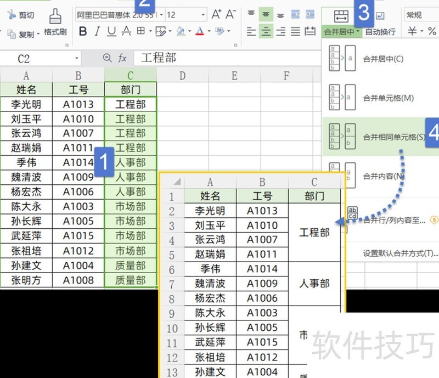
Task: Click the borders grid icon
Action: coord(141,31)
